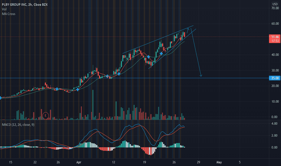This screenshot has width=281, height=166.
Task: Click the 30.00 price axis value
Action: [x=275, y=70]
